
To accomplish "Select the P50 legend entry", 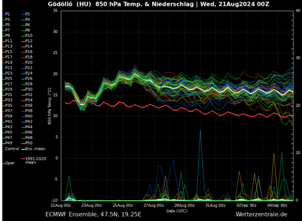I will (29, 143).
